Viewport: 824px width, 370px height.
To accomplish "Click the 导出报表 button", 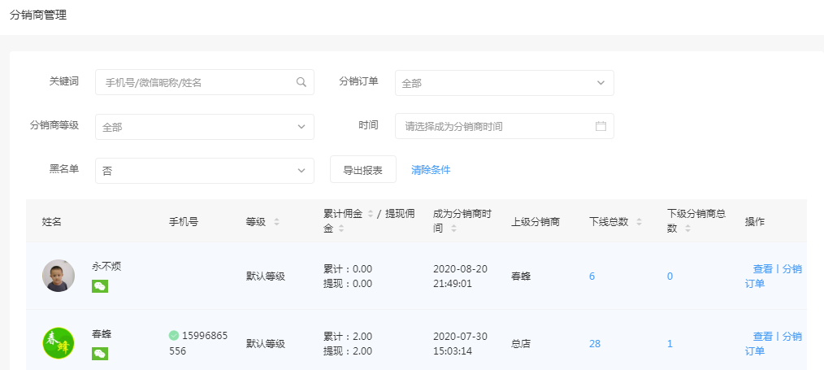I will tap(362, 170).
